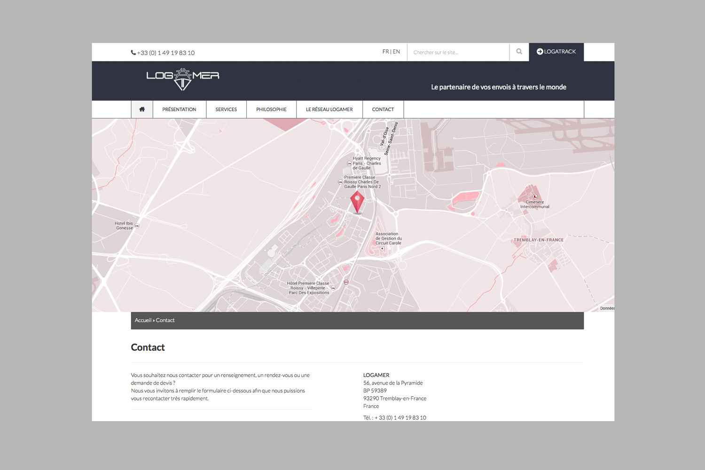Click Cimetière Intercommunal map marker
Image resolution: width=705 pixels, height=470 pixels.
[535, 196]
